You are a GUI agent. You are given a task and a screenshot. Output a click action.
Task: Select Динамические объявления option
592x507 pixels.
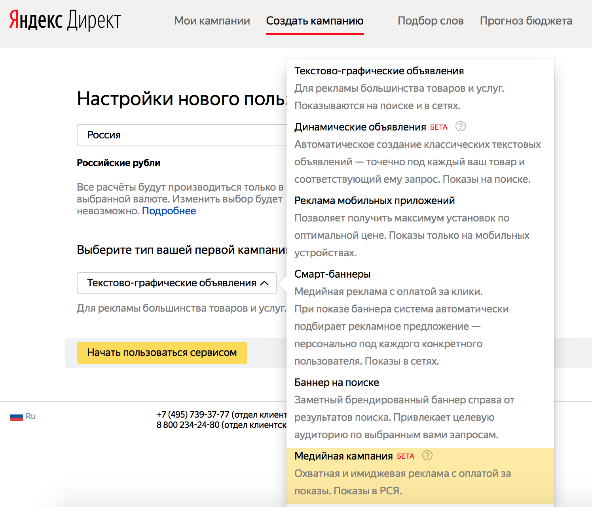tap(420, 153)
